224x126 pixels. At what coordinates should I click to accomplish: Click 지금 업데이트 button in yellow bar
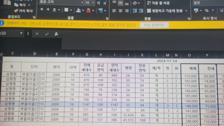(154, 25)
